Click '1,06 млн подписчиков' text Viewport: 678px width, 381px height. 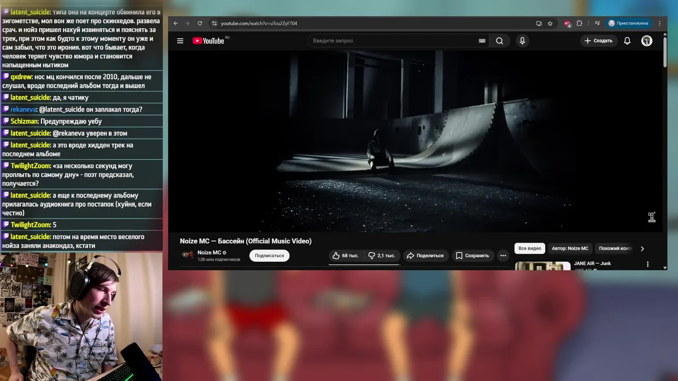pyautogui.click(x=219, y=260)
